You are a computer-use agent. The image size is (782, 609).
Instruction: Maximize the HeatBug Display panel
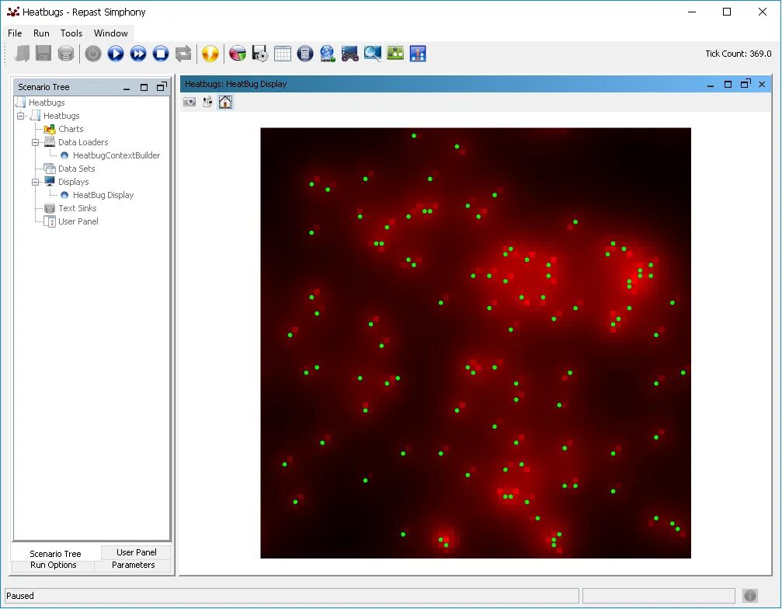coord(728,85)
